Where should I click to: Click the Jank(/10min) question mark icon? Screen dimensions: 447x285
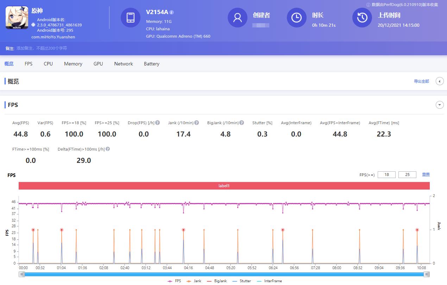(196, 122)
